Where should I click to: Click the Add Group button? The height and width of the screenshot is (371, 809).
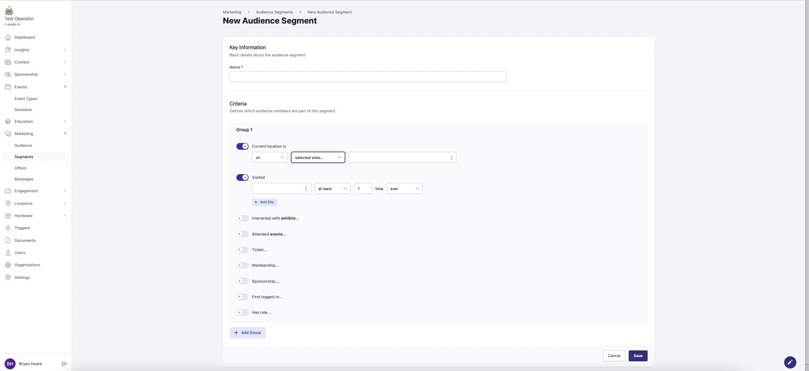[247, 333]
